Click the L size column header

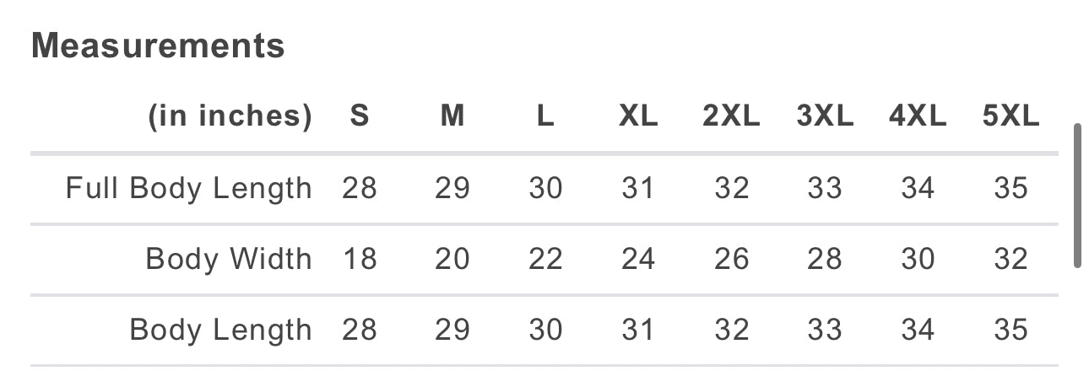(545, 116)
